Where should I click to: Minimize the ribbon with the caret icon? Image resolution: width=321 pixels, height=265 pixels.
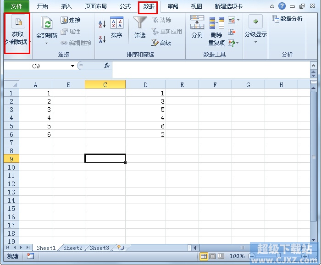coord(272,6)
